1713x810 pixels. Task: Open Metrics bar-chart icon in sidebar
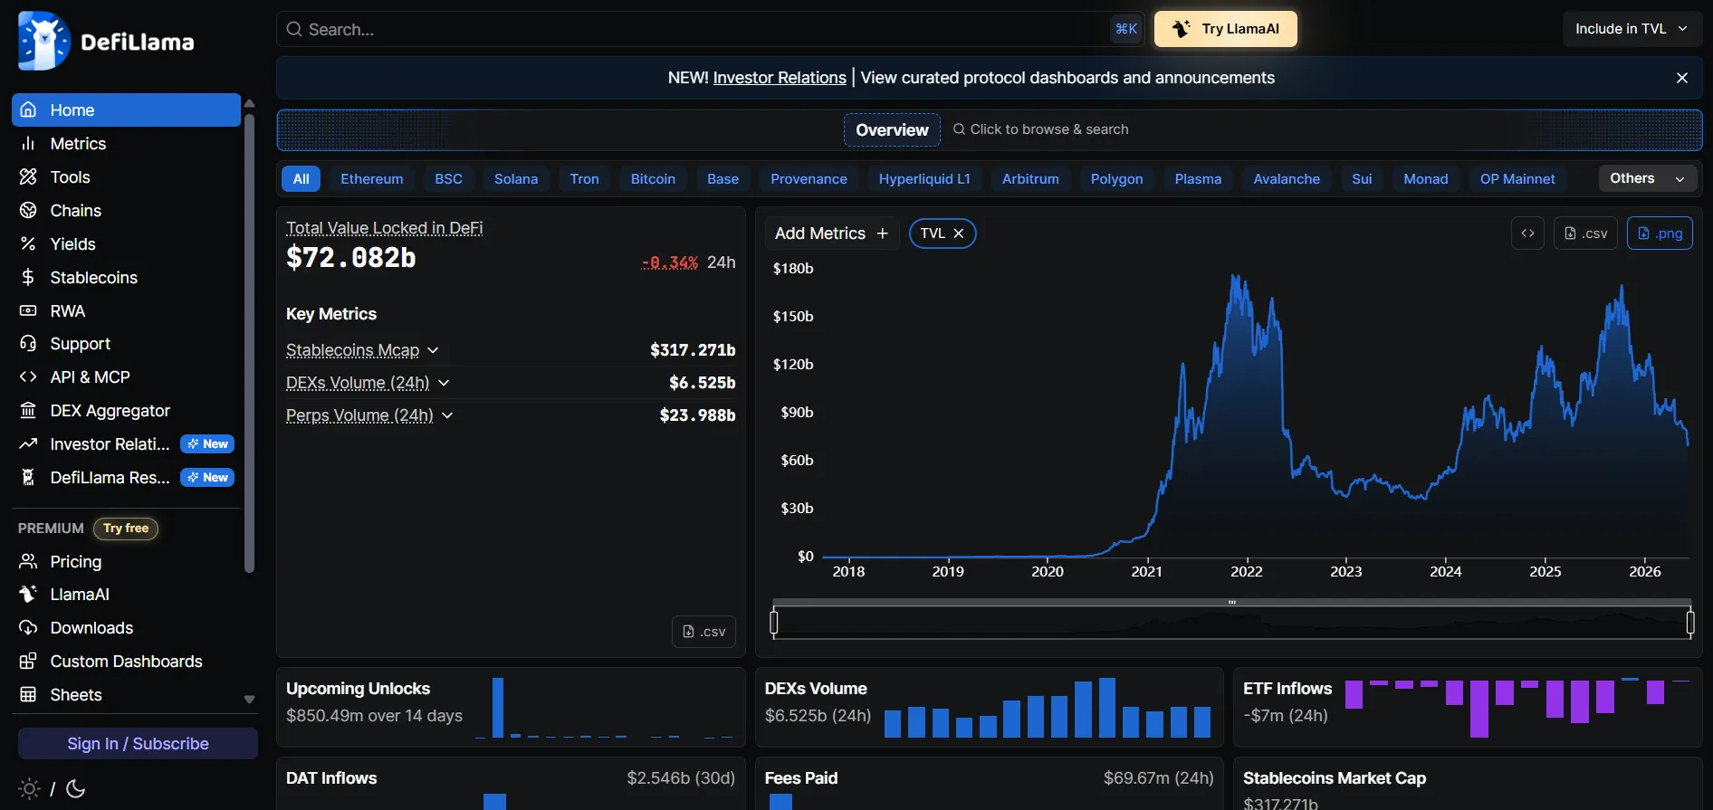click(28, 143)
